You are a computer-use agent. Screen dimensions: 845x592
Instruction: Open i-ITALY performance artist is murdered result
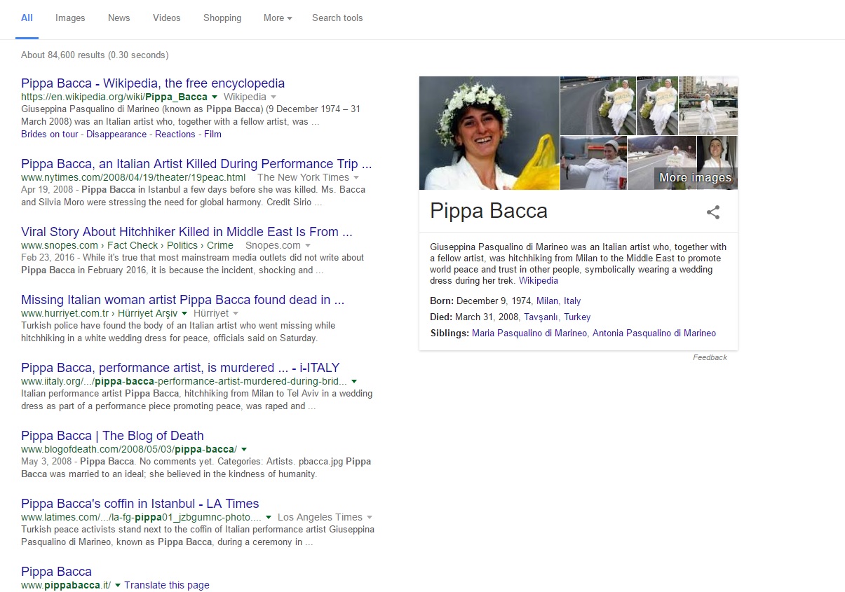[x=180, y=368]
